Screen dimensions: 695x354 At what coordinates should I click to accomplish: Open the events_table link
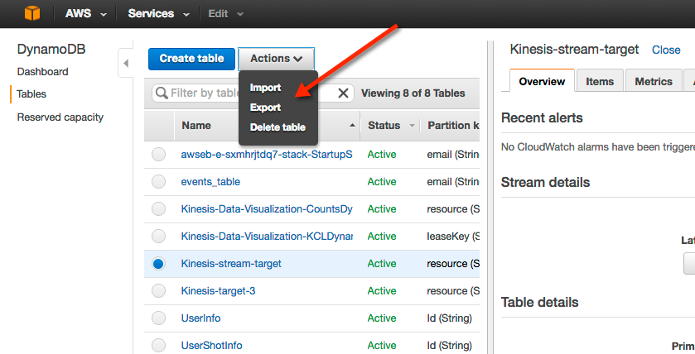pyautogui.click(x=210, y=182)
